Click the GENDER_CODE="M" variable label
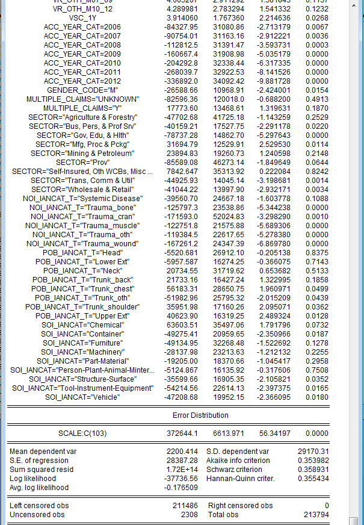364x525 pixels. tap(82, 90)
